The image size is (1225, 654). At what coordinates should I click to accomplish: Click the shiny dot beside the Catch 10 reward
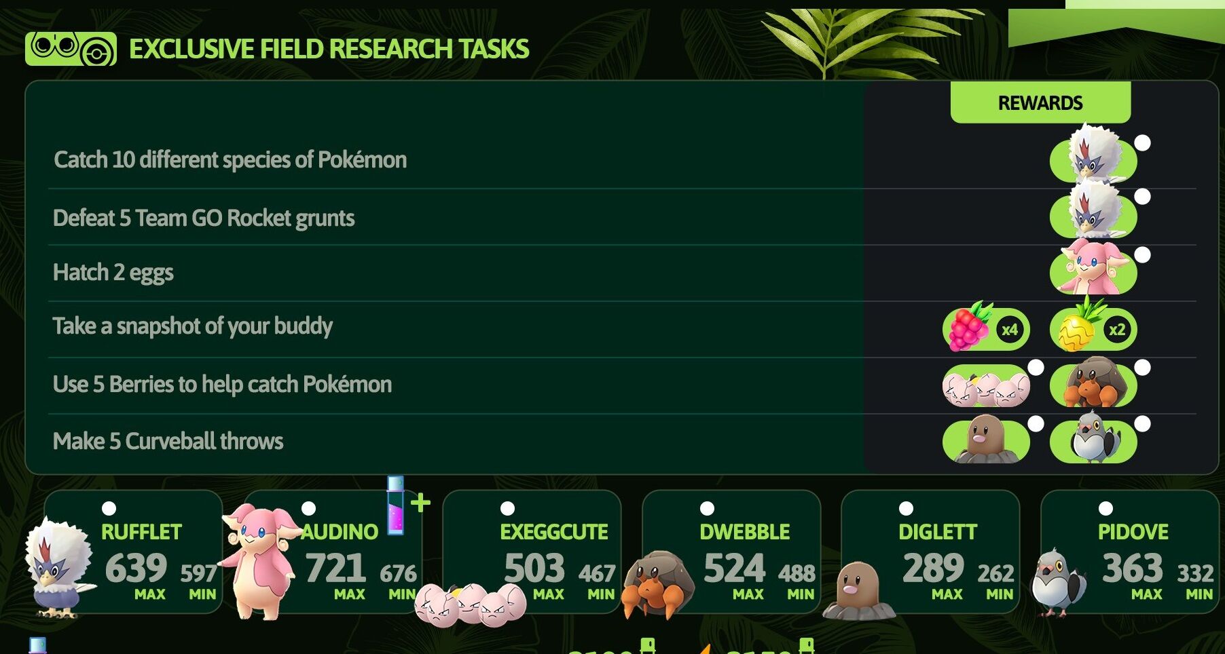[x=1143, y=142]
